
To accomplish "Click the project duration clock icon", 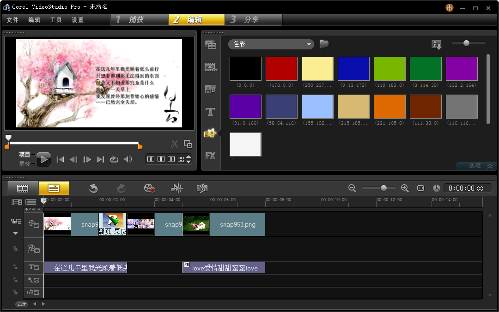I will (x=436, y=188).
